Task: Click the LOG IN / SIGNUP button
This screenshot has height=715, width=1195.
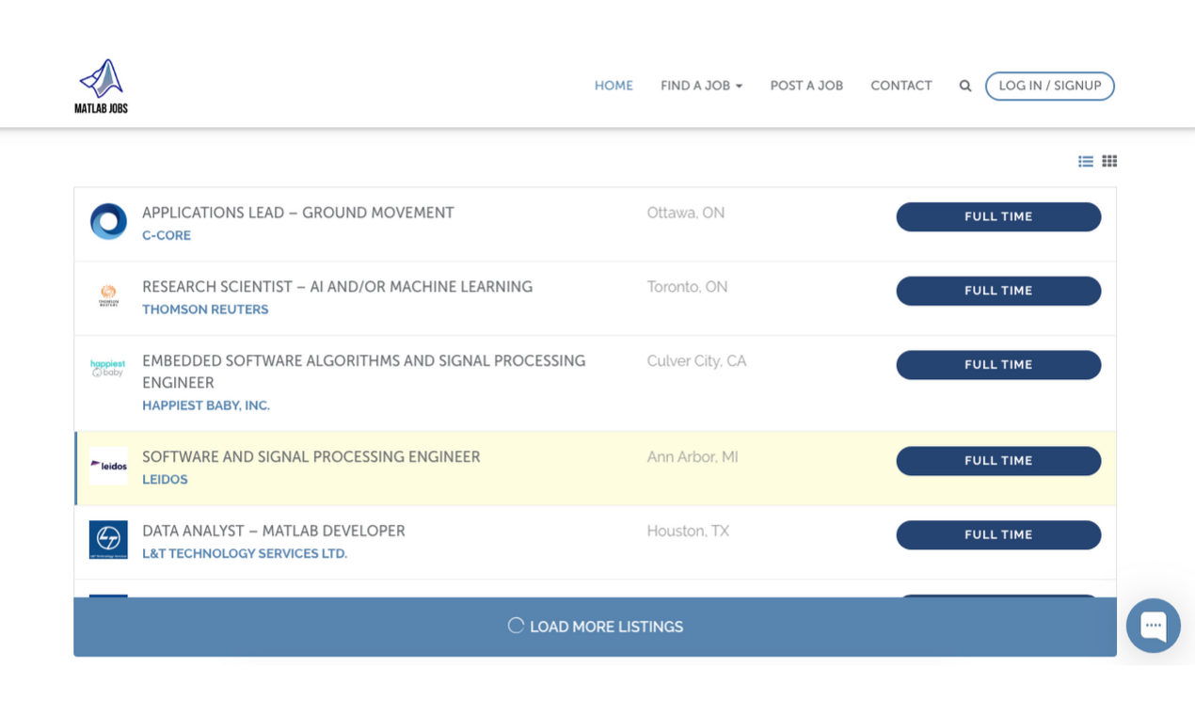Action: pos(1049,86)
